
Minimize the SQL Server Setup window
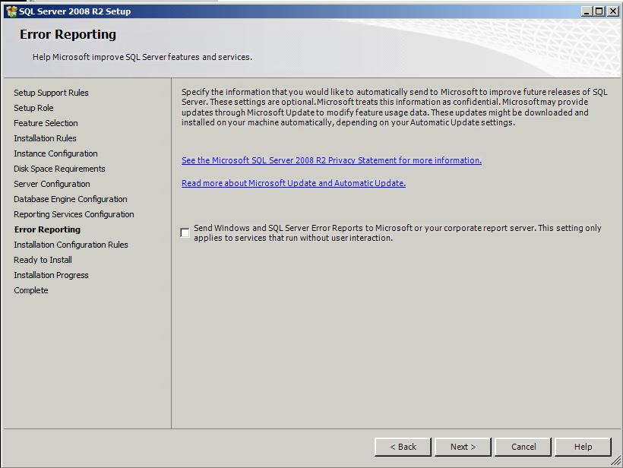587,11
